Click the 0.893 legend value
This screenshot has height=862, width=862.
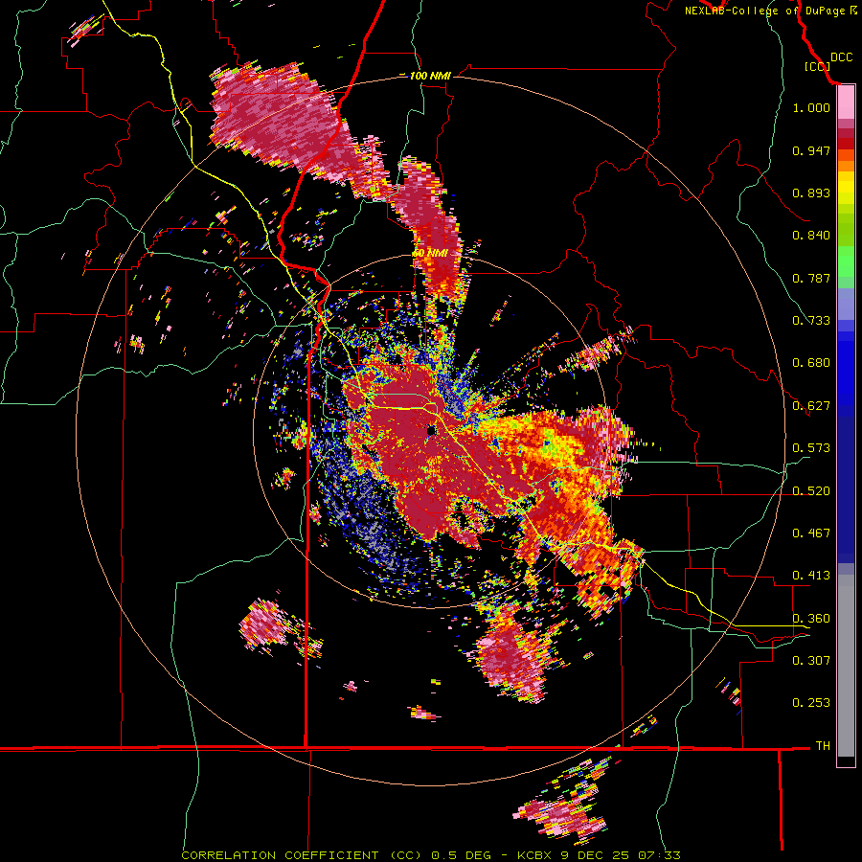pos(811,193)
